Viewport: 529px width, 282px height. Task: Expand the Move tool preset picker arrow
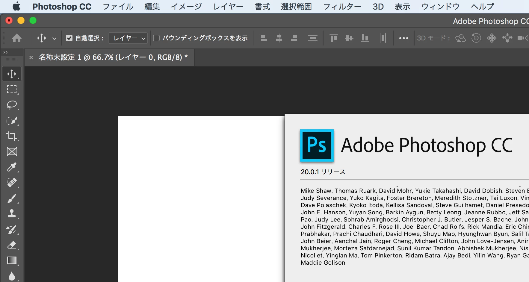point(54,38)
